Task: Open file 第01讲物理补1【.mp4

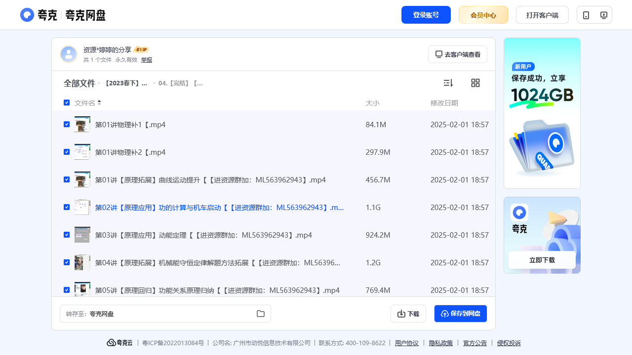Action: tap(130, 124)
